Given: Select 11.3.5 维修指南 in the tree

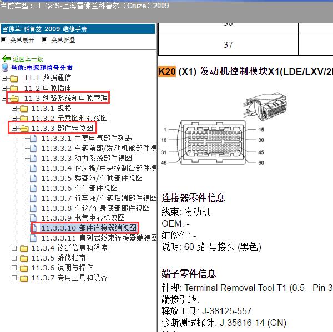Looking at the screenshot, I should pos(59,258).
